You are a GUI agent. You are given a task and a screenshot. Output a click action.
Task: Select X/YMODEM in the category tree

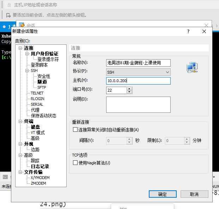tap(40, 178)
